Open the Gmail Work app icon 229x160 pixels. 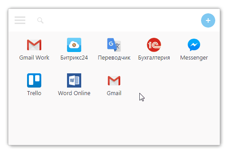tap(34, 45)
